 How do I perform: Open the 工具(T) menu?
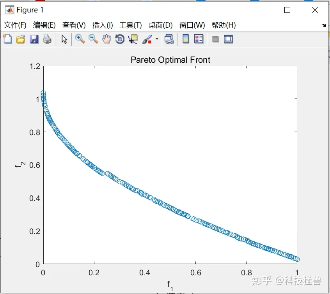pyautogui.click(x=130, y=25)
